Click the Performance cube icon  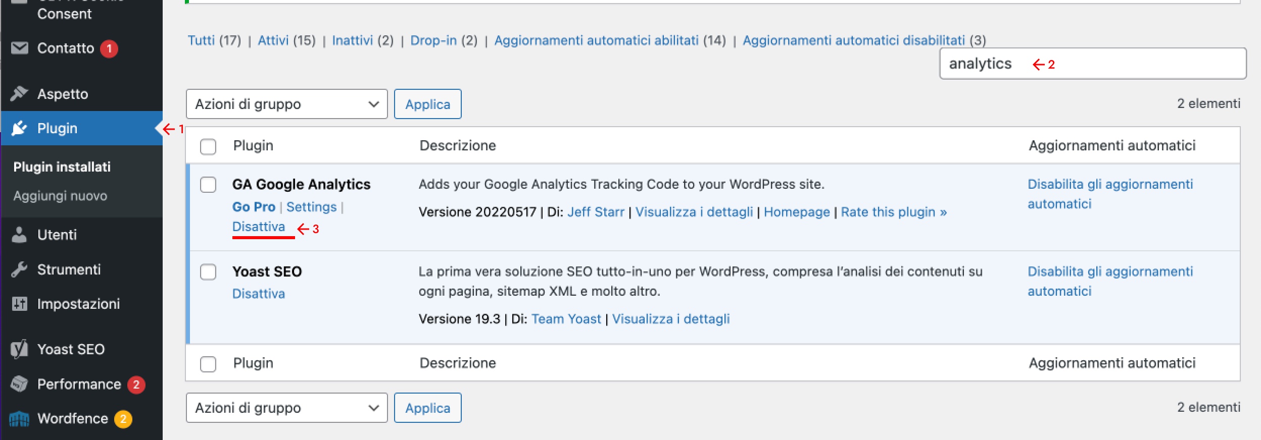tap(19, 384)
